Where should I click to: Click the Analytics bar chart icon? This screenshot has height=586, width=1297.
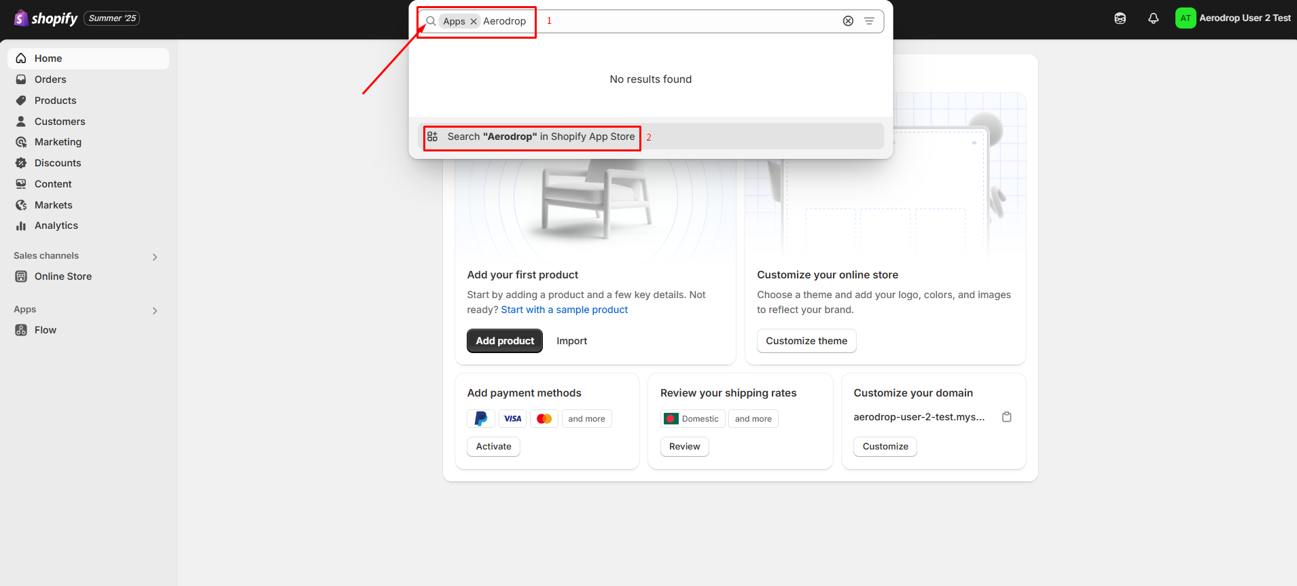(x=21, y=225)
